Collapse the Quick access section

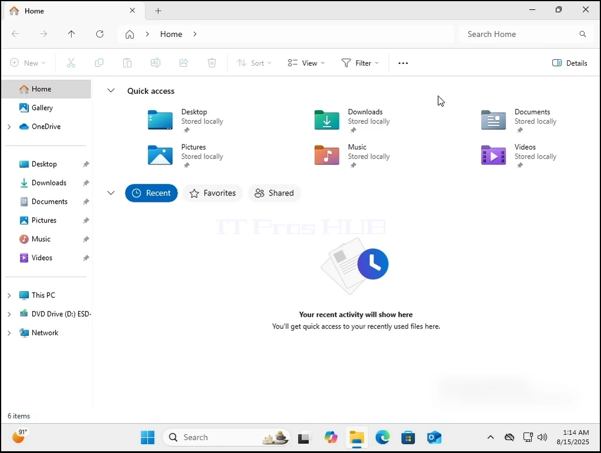111,91
